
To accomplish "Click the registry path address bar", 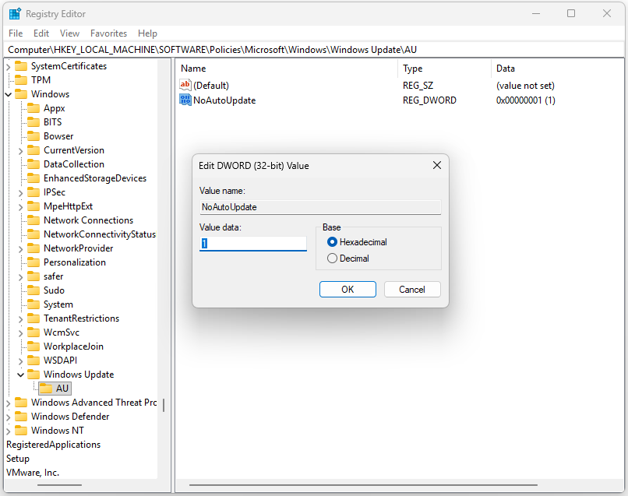I will (234, 49).
